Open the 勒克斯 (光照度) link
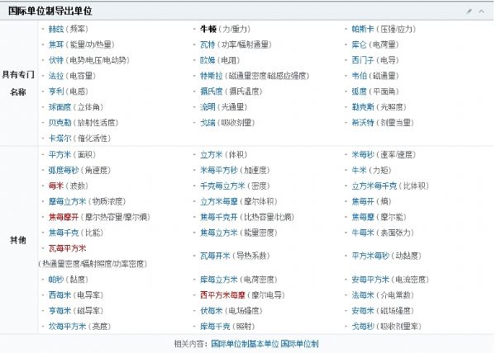This screenshot has height=353, width=496. click(x=363, y=107)
